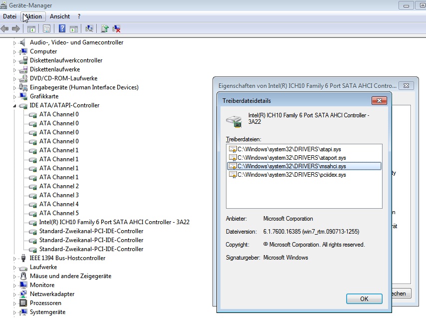Image resolution: width=426 pixels, height=318 pixels.
Task: Expand the Computer node
Action: 14,52
